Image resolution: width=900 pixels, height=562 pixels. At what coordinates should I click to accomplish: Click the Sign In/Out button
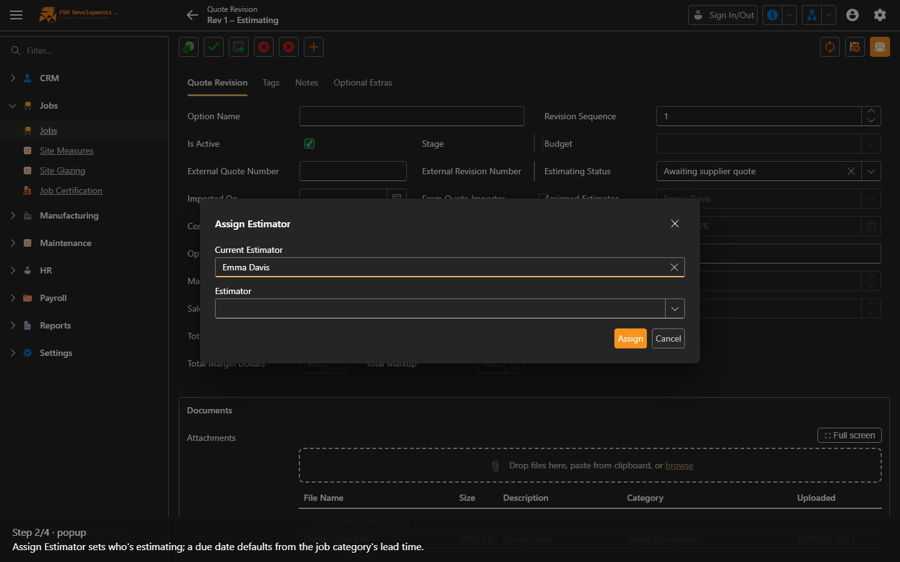click(722, 15)
